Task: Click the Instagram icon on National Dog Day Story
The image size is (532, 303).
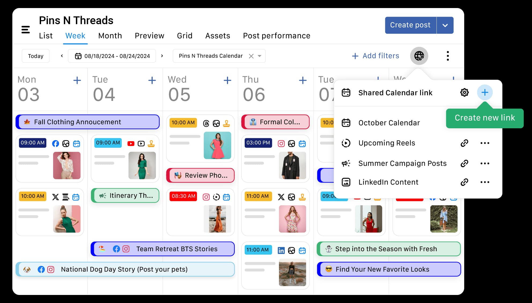Action: 51,269
